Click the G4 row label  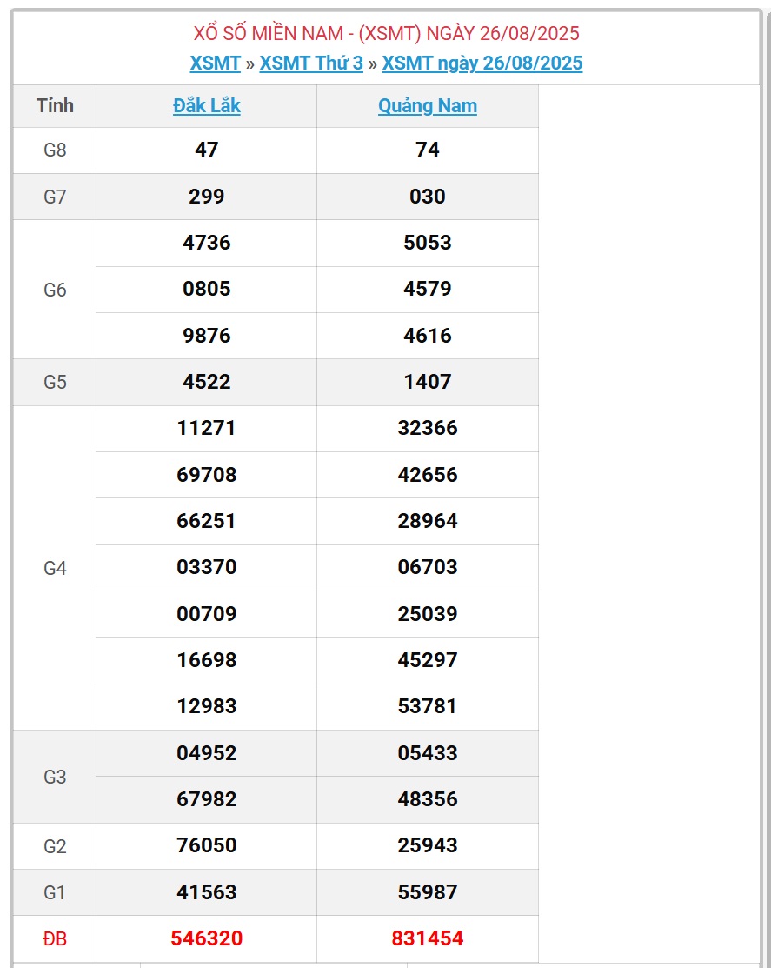(x=55, y=568)
